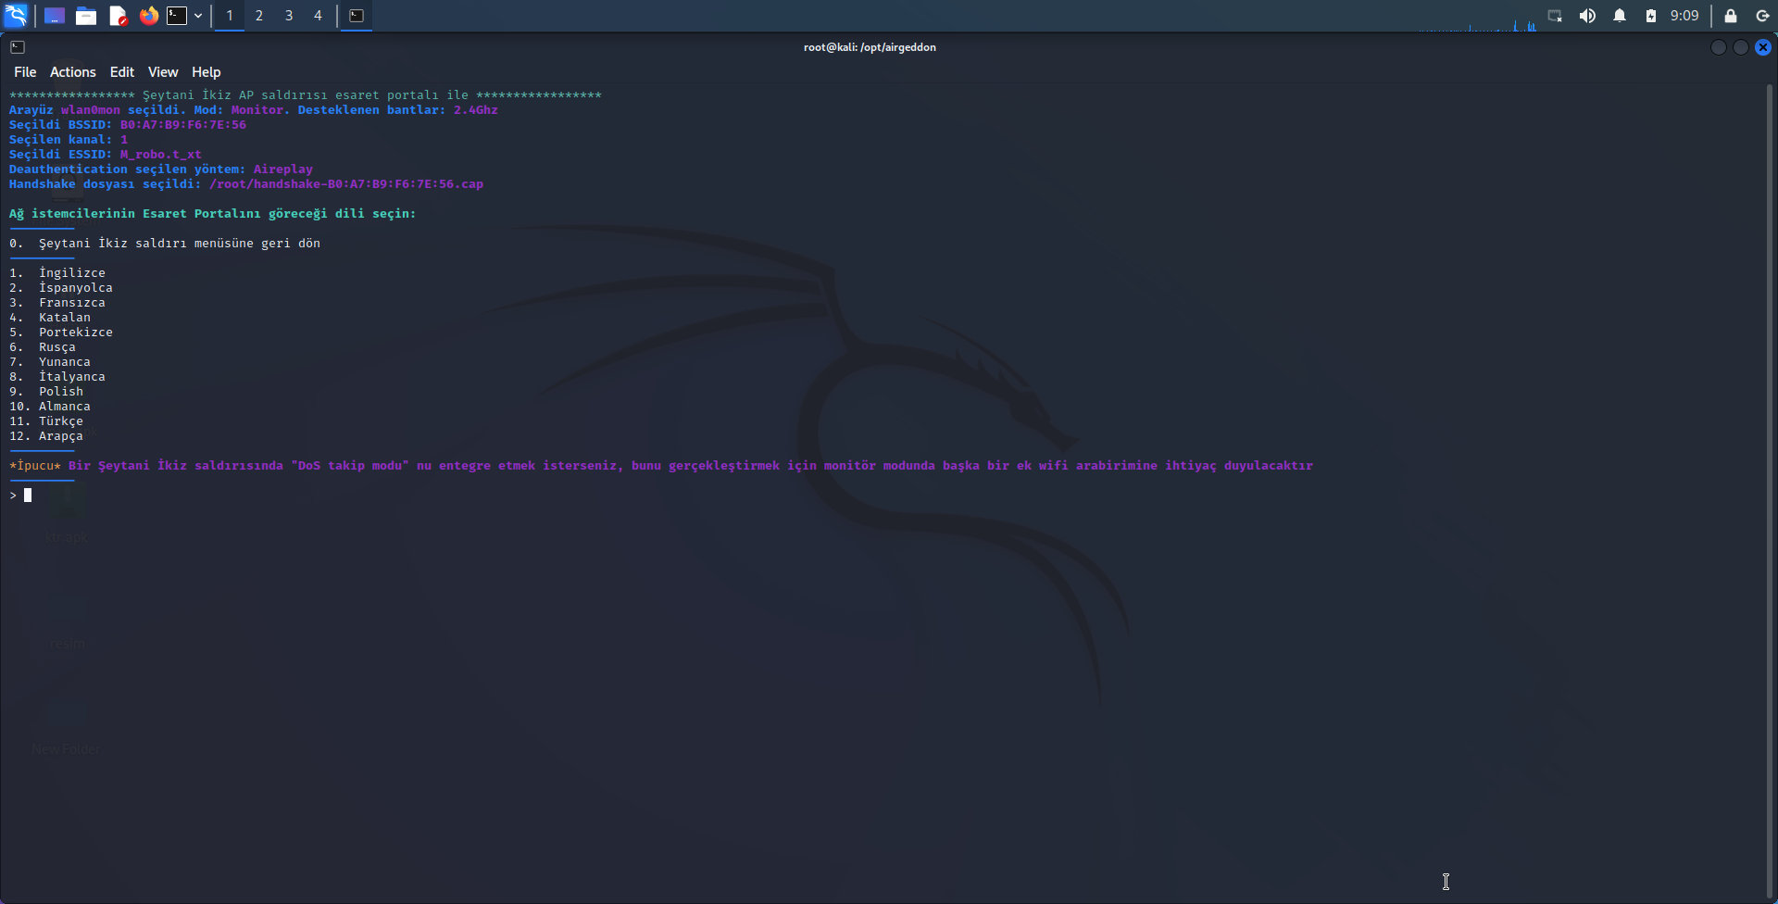
Task: Click the 'Aireplay' deauthentication method text
Action: tap(283, 169)
